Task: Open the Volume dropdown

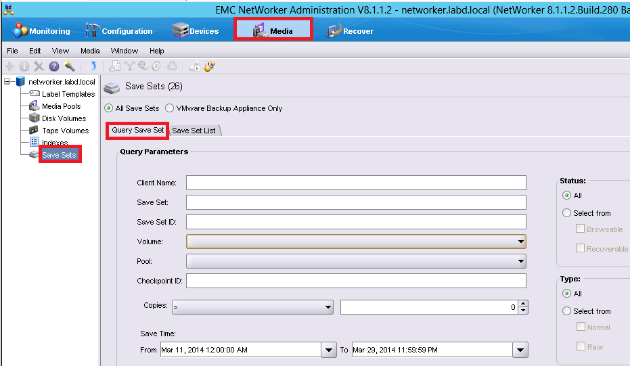Action: [356, 242]
